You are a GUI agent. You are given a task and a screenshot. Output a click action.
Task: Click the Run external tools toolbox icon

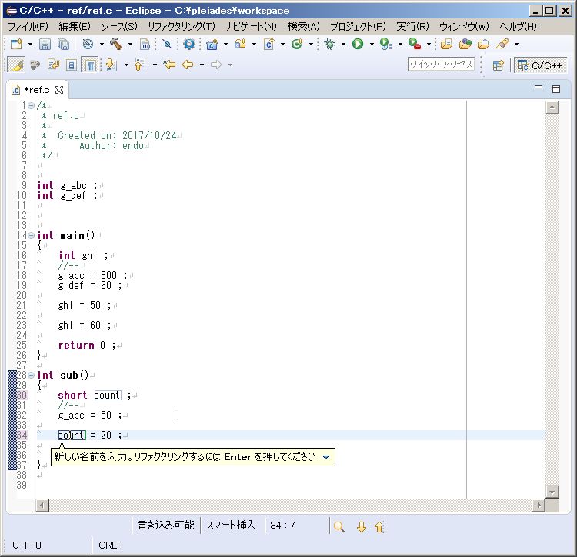(x=415, y=45)
